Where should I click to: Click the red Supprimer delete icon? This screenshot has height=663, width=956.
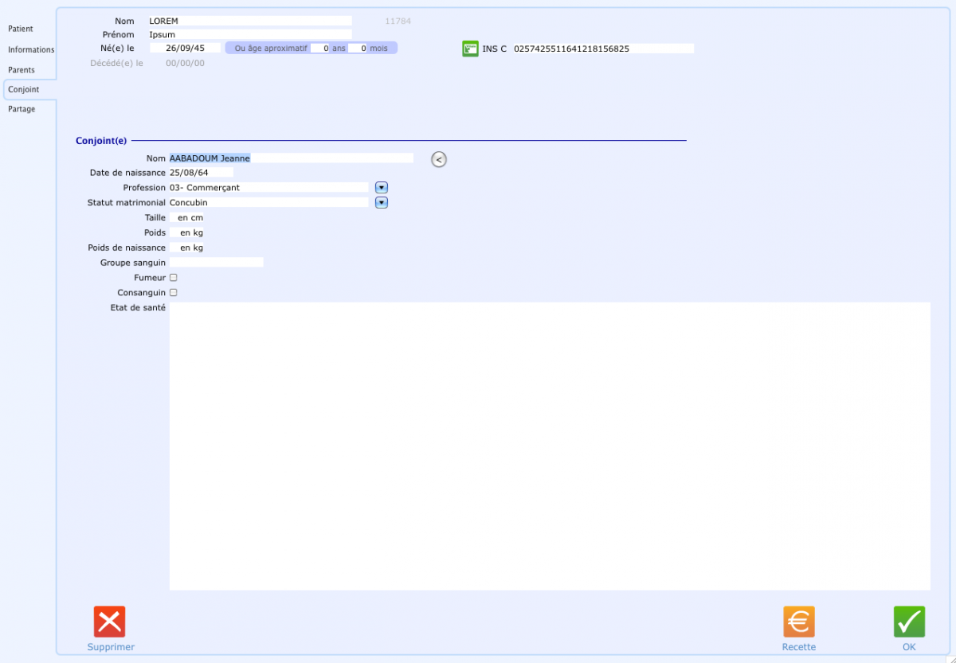(109, 622)
